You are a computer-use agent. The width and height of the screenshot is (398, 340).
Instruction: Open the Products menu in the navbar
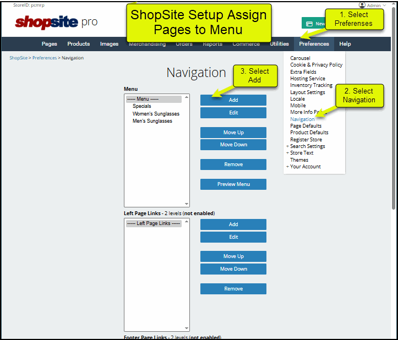tap(78, 44)
